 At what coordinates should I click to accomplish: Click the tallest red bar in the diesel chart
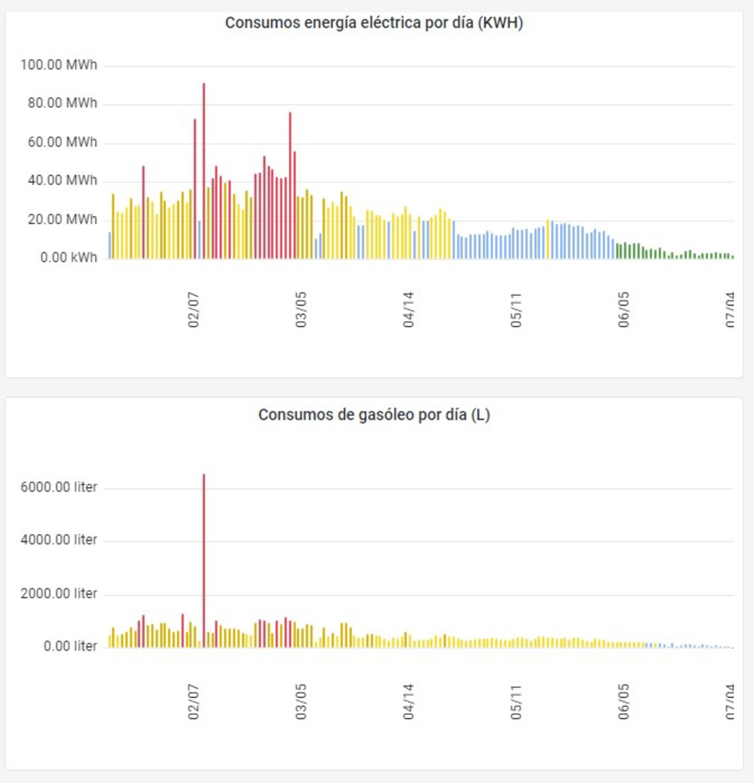coord(204,561)
